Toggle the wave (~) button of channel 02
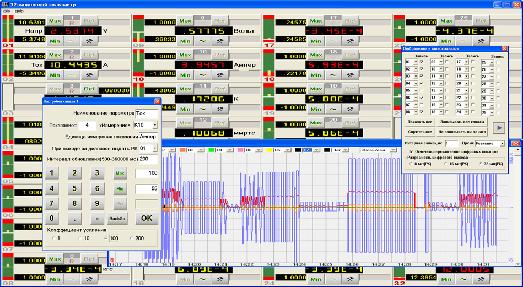This screenshot has width=523, height=287. click(x=72, y=75)
